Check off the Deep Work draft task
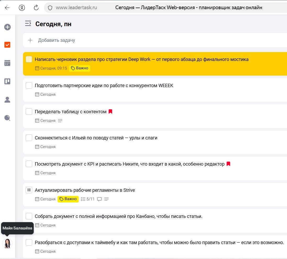Image resolution: width=287 pixels, height=259 pixels. [29, 59]
